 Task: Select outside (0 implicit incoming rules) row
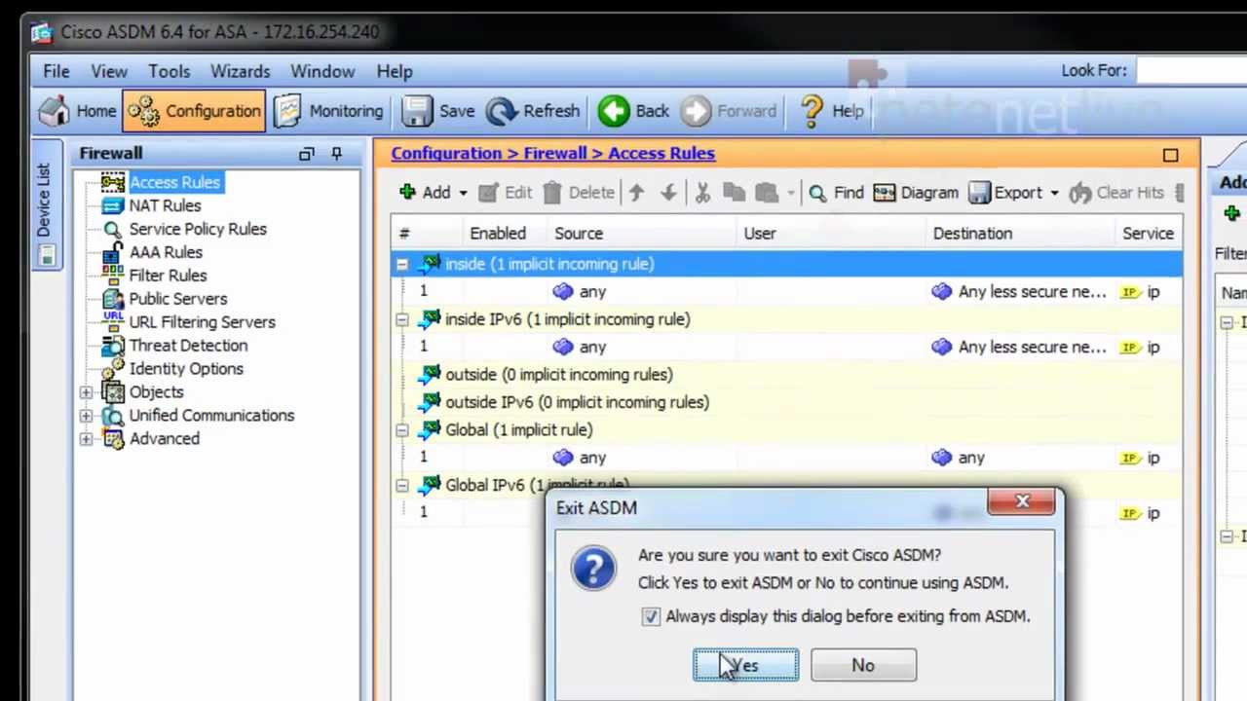787,375
